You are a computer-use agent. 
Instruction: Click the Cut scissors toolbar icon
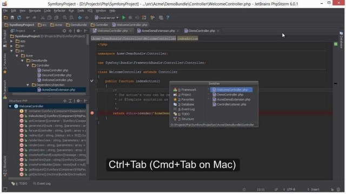click(43, 18)
